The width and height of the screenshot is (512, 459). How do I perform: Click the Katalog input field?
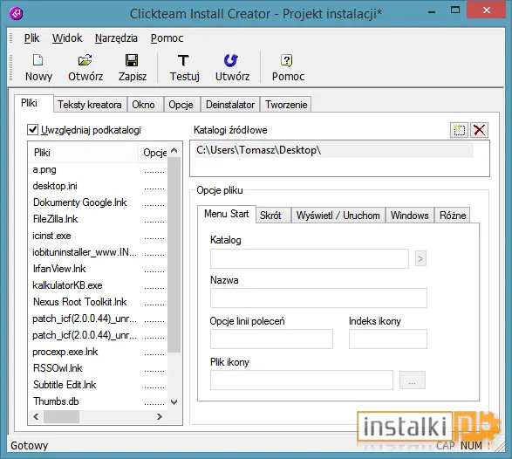[x=310, y=259]
